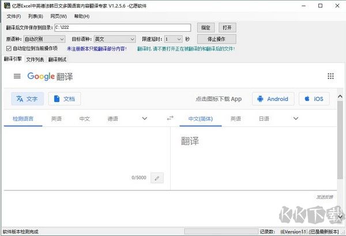The image size is (346, 236).
Task: Click the 停止操作 button
Action: 216,39
